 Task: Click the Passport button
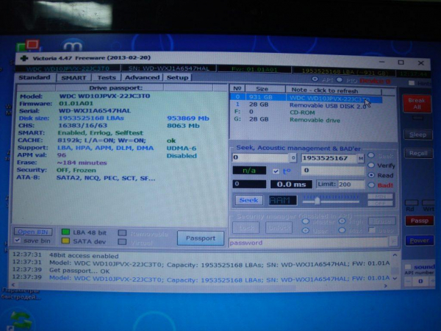(201, 238)
